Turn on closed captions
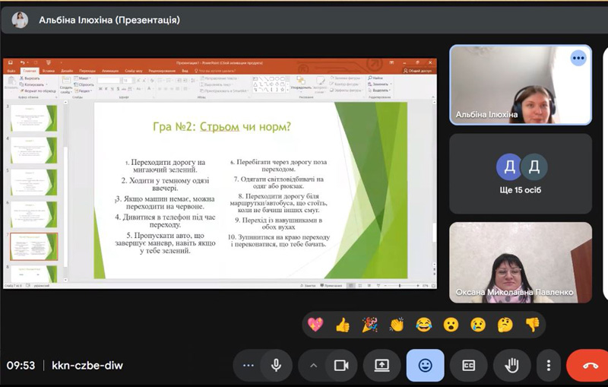The width and height of the screenshot is (608, 387). (469, 366)
